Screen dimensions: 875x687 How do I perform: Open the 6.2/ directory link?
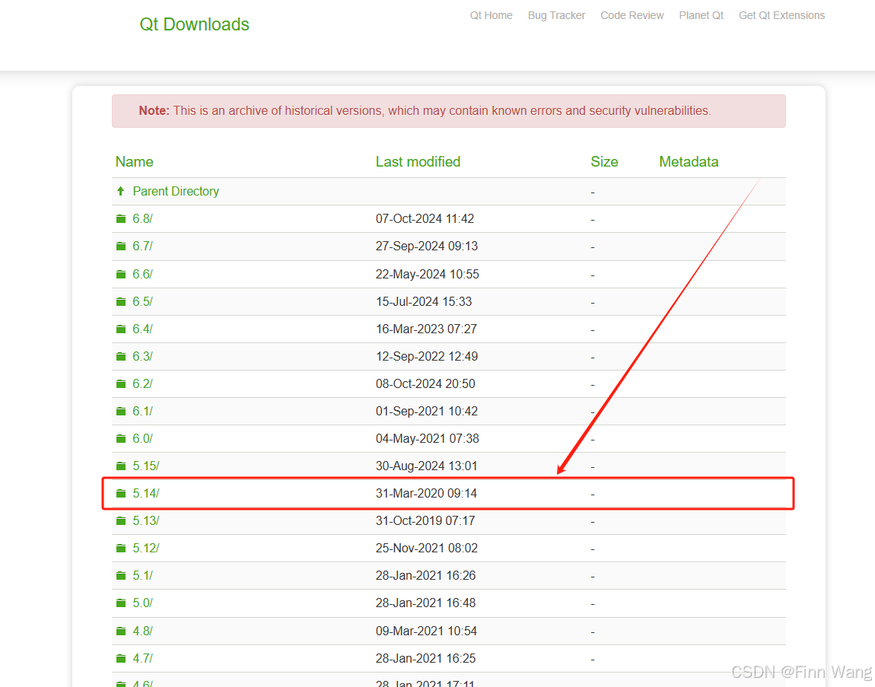pos(142,383)
